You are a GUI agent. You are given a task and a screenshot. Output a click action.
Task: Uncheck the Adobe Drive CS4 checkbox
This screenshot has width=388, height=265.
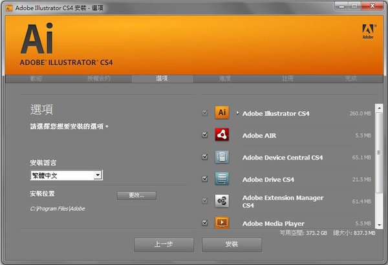tap(204, 178)
